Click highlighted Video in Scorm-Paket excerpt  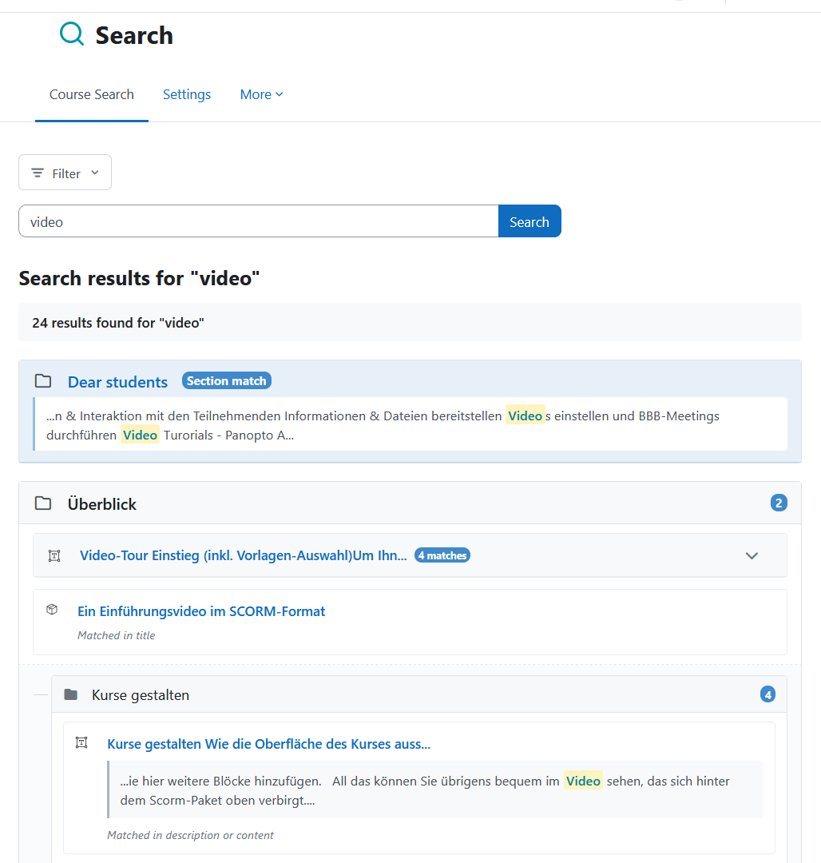click(x=584, y=781)
